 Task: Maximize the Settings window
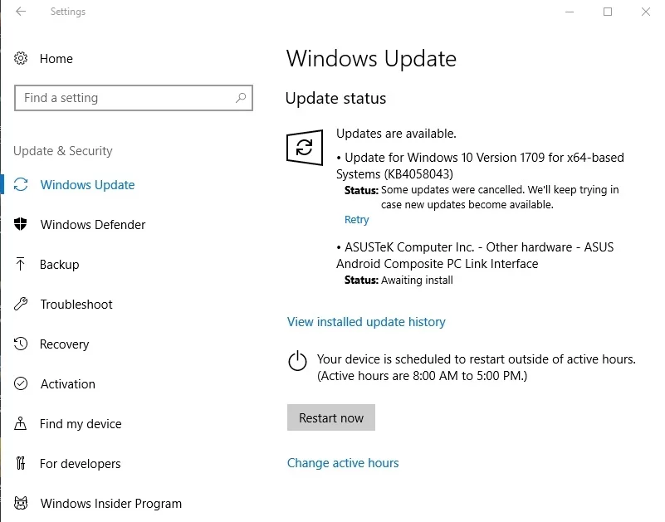(x=608, y=12)
